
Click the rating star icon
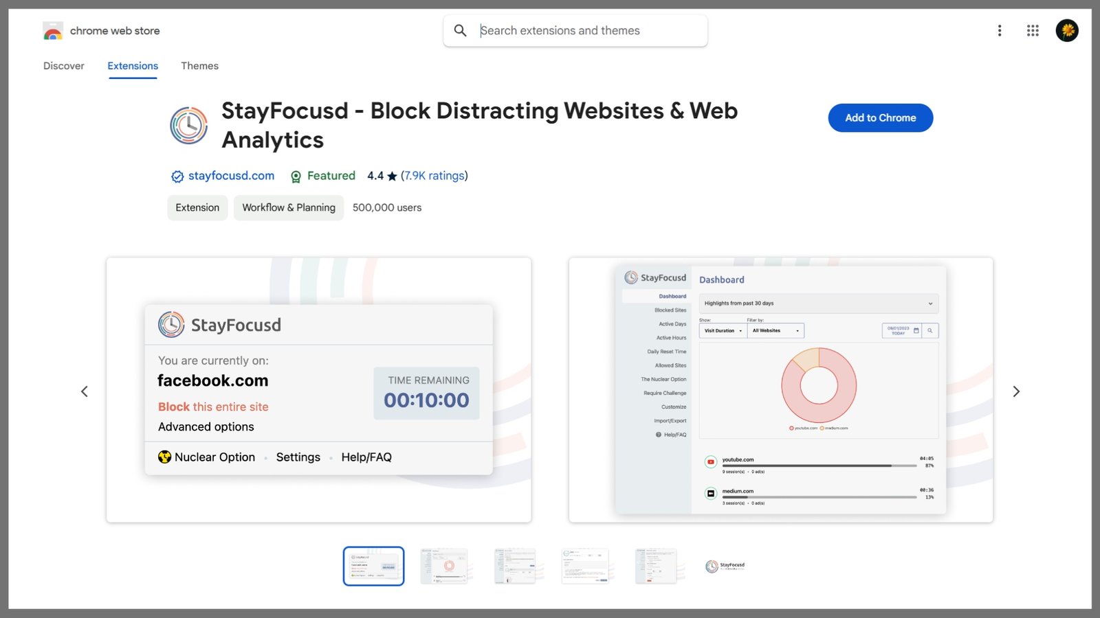tap(392, 176)
